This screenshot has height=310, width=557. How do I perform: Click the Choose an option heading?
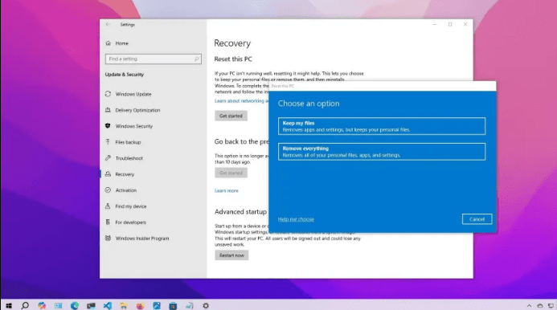309,104
